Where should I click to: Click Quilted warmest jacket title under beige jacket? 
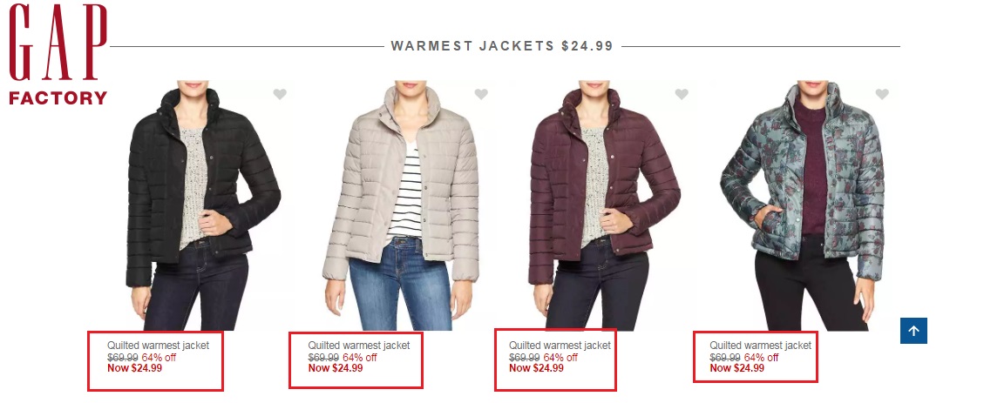click(x=359, y=346)
